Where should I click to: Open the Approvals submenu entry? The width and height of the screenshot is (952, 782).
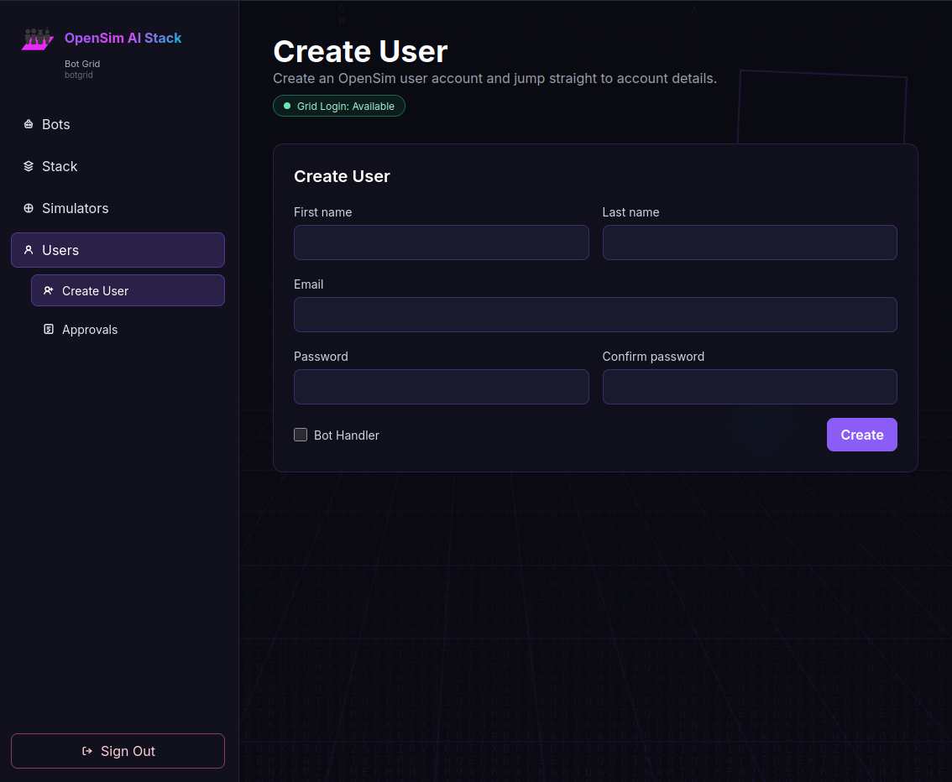128,330
